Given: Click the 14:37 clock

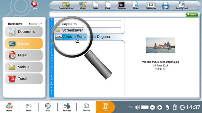Looking at the screenshot, I should (x=193, y=107).
